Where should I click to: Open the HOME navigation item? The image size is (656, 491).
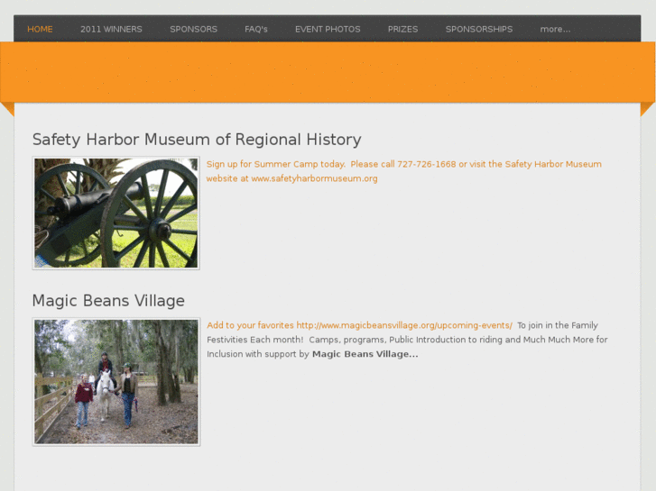40,29
